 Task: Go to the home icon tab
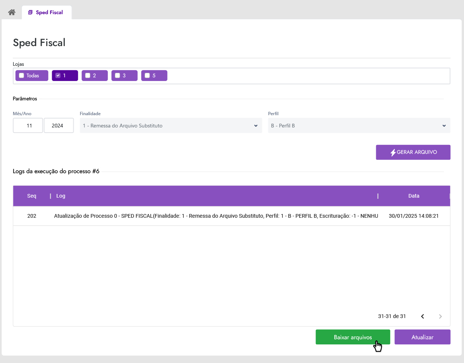(12, 12)
